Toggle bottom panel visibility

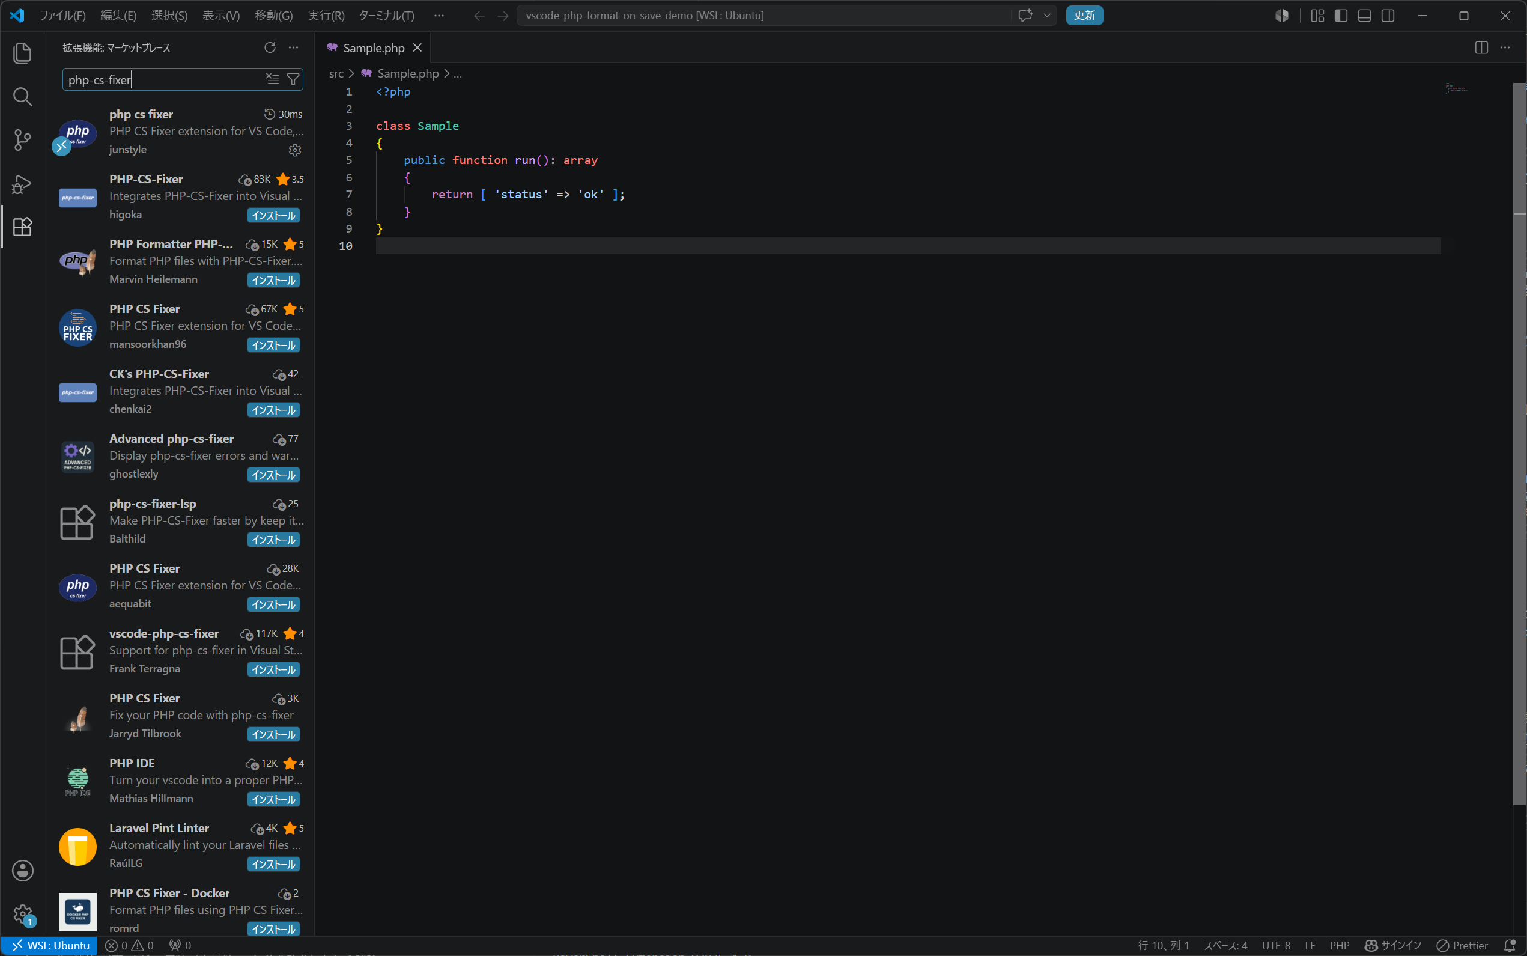pyautogui.click(x=1364, y=16)
